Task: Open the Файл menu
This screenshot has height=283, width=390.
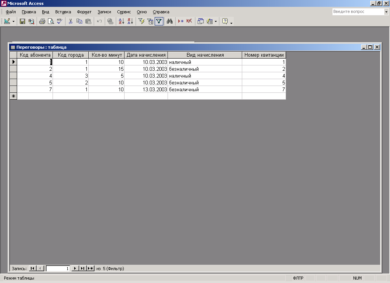Action: click(x=11, y=12)
